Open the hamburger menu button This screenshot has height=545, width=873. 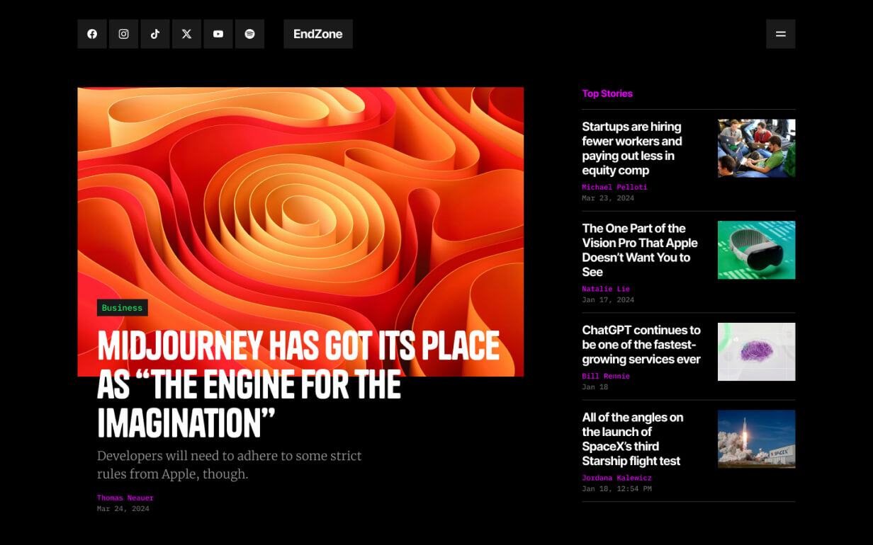tap(780, 34)
